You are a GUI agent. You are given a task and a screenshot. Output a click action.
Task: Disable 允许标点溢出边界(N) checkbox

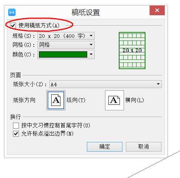pos(16,134)
